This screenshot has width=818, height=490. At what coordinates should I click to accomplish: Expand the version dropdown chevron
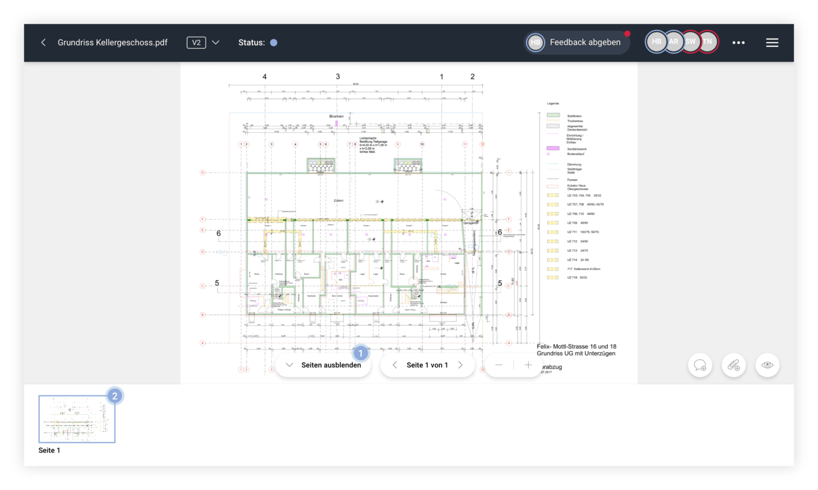tap(216, 43)
